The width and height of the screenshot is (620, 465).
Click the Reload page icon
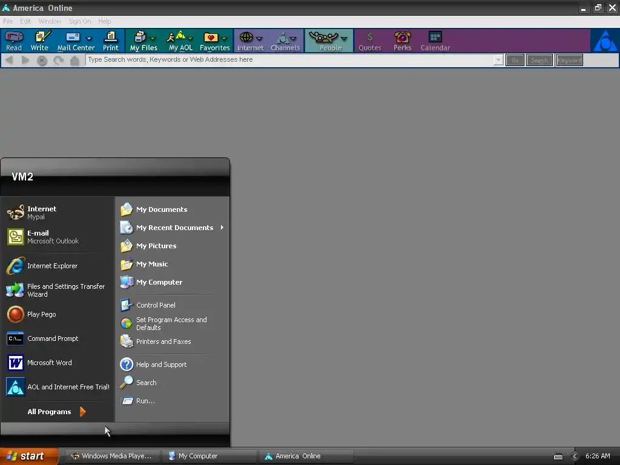coord(59,61)
